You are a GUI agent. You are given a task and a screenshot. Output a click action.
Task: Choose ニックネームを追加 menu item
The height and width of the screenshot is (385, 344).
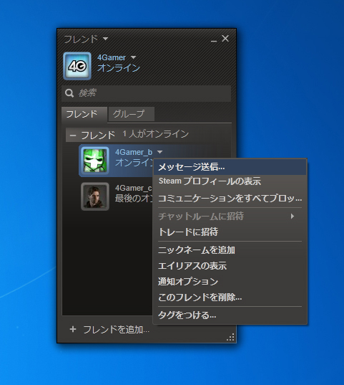pos(230,250)
